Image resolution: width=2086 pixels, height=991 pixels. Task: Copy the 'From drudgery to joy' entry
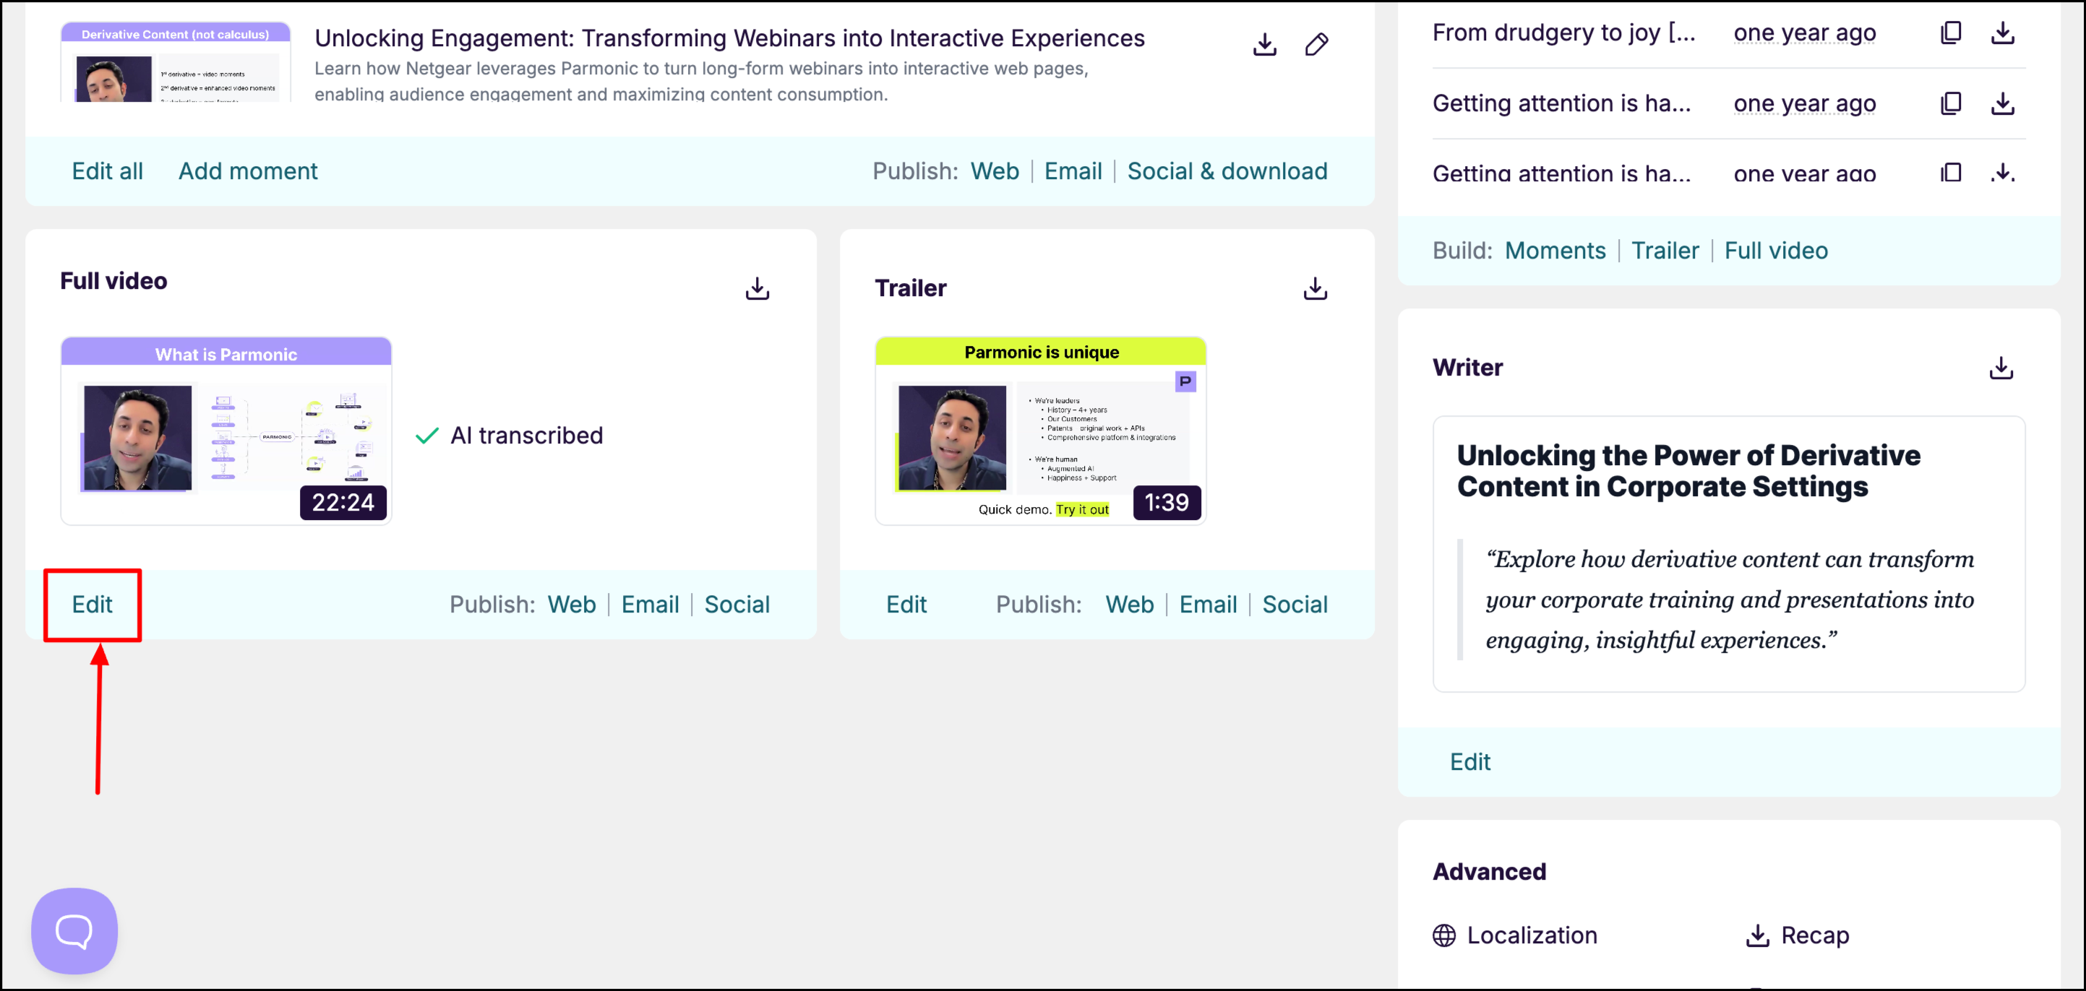[1951, 33]
